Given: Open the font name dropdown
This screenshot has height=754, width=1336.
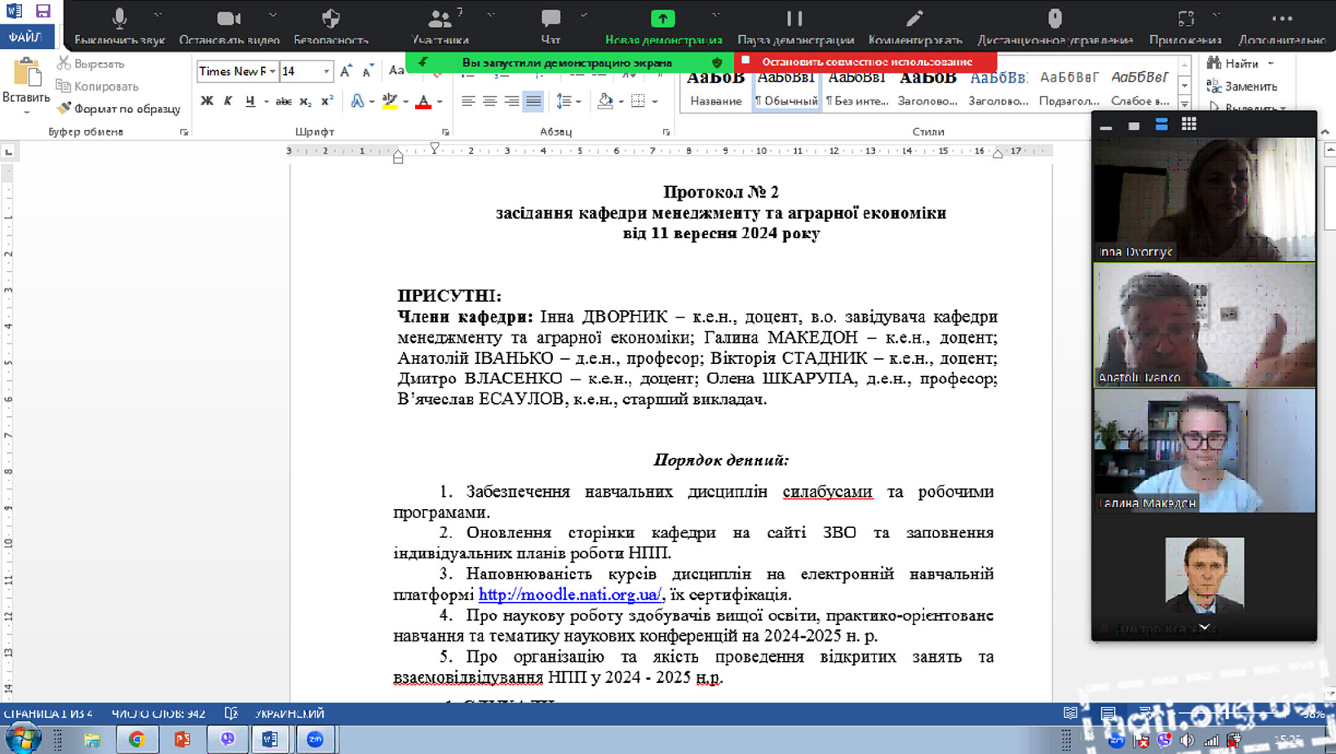Looking at the screenshot, I should 272,72.
